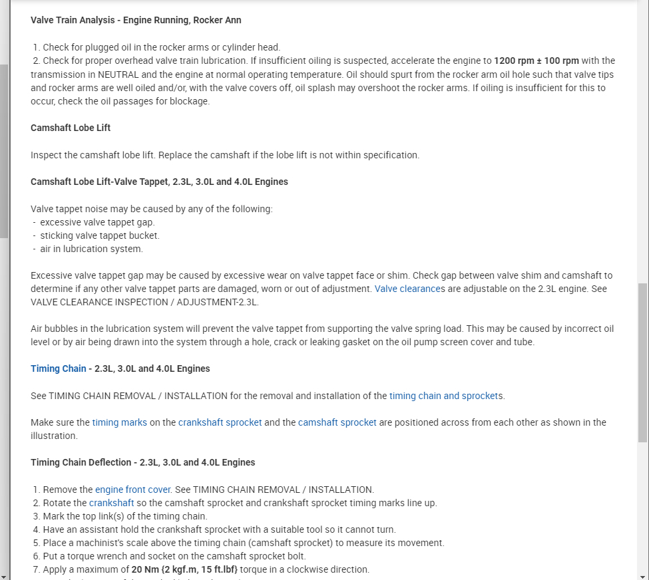Click the blue Timing Chain heading link

[59, 368]
